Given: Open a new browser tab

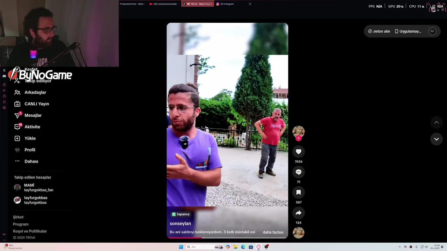Looking at the screenshot, I should (250, 4).
